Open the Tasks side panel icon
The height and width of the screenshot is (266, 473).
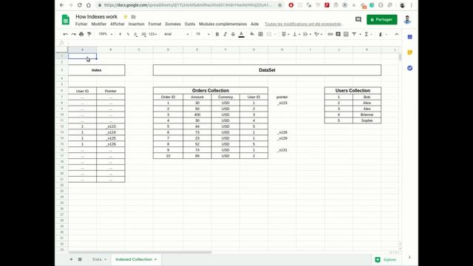pyautogui.click(x=409, y=68)
